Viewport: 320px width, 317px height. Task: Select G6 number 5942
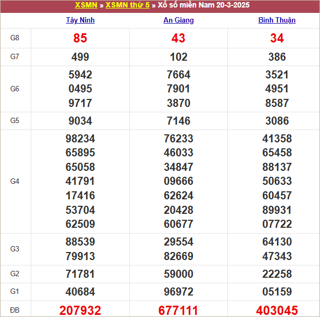point(80,75)
